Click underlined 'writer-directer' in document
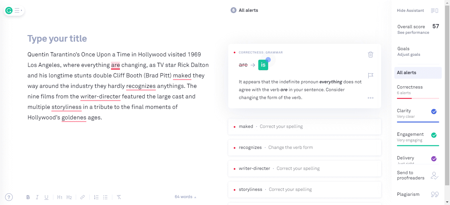 [100, 96]
